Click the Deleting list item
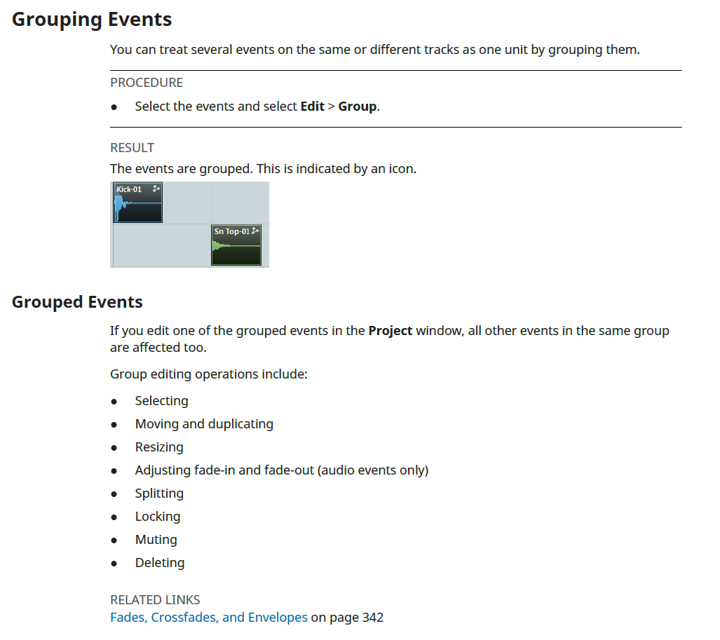This screenshot has width=720, height=640. (x=160, y=563)
